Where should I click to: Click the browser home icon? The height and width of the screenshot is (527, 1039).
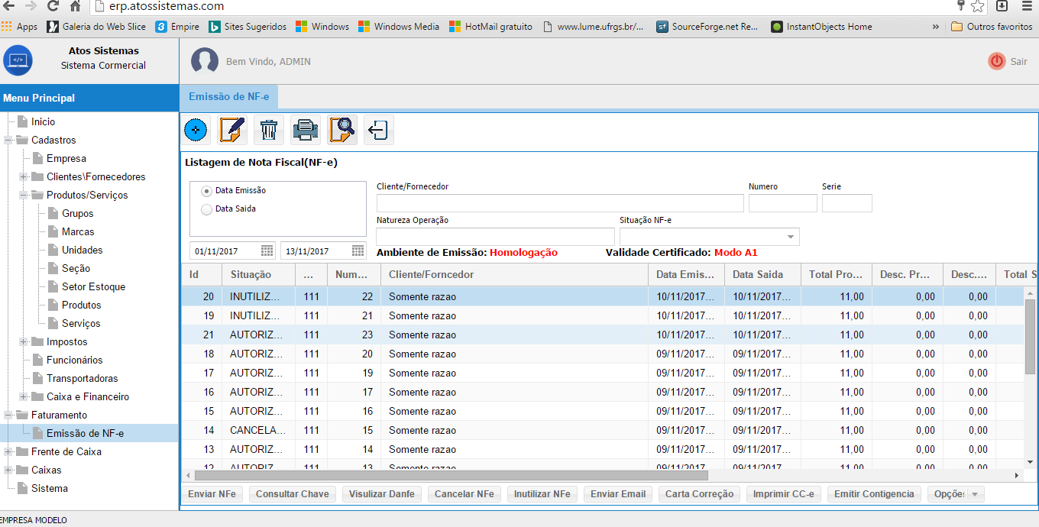pyautogui.click(x=76, y=6)
